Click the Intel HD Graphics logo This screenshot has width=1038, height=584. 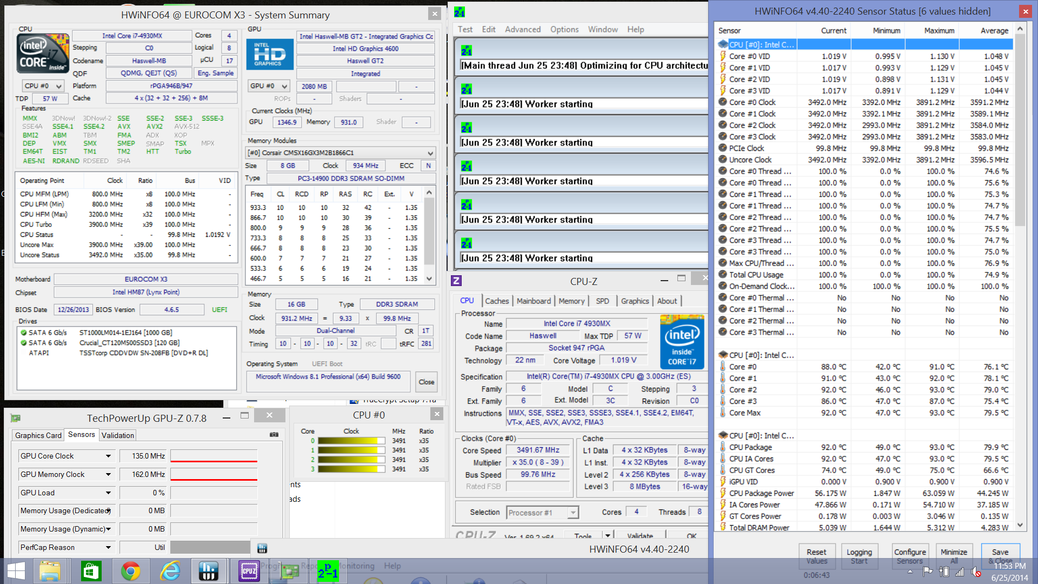(x=270, y=54)
